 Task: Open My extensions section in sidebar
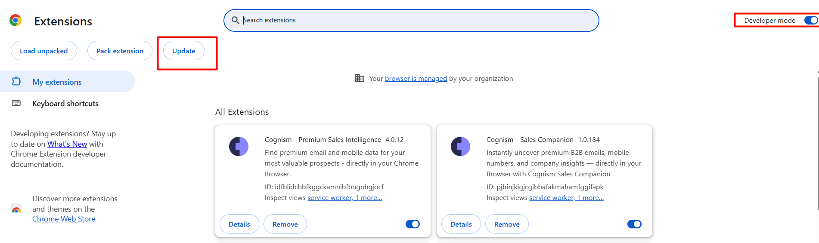point(57,82)
